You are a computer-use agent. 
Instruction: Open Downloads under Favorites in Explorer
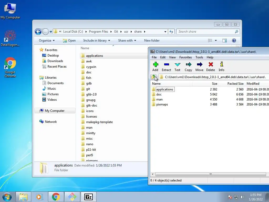click(x=55, y=61)
